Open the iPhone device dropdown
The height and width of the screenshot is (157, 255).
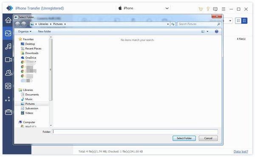click(x=167, y=8)
